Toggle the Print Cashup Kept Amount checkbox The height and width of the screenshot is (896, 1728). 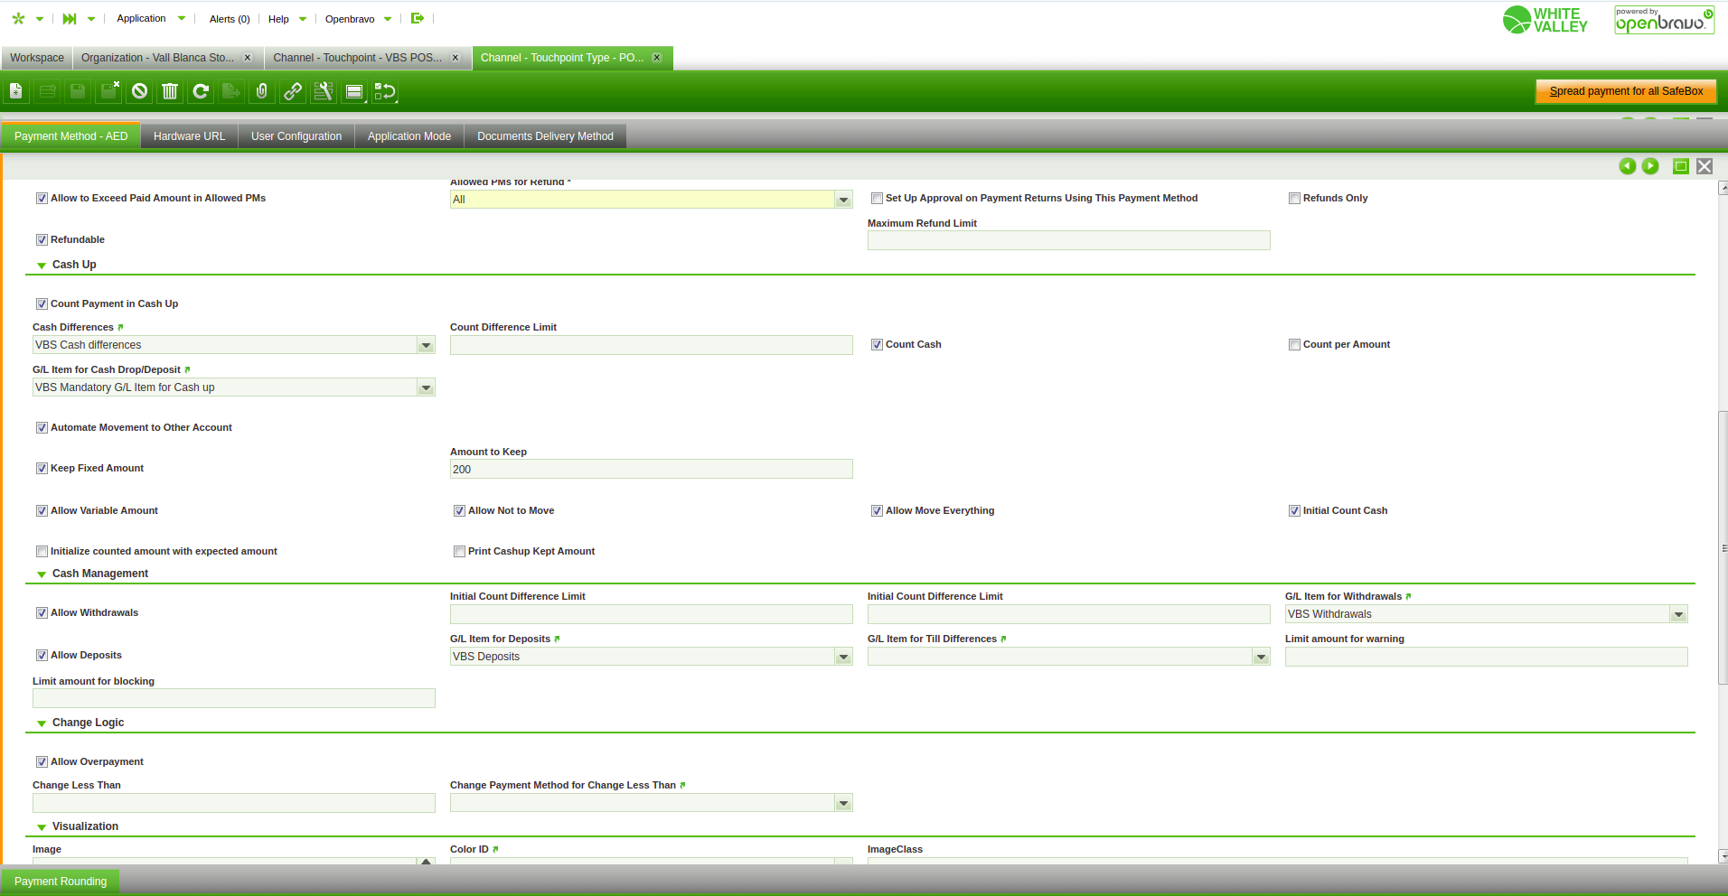(x=459, y=552)
